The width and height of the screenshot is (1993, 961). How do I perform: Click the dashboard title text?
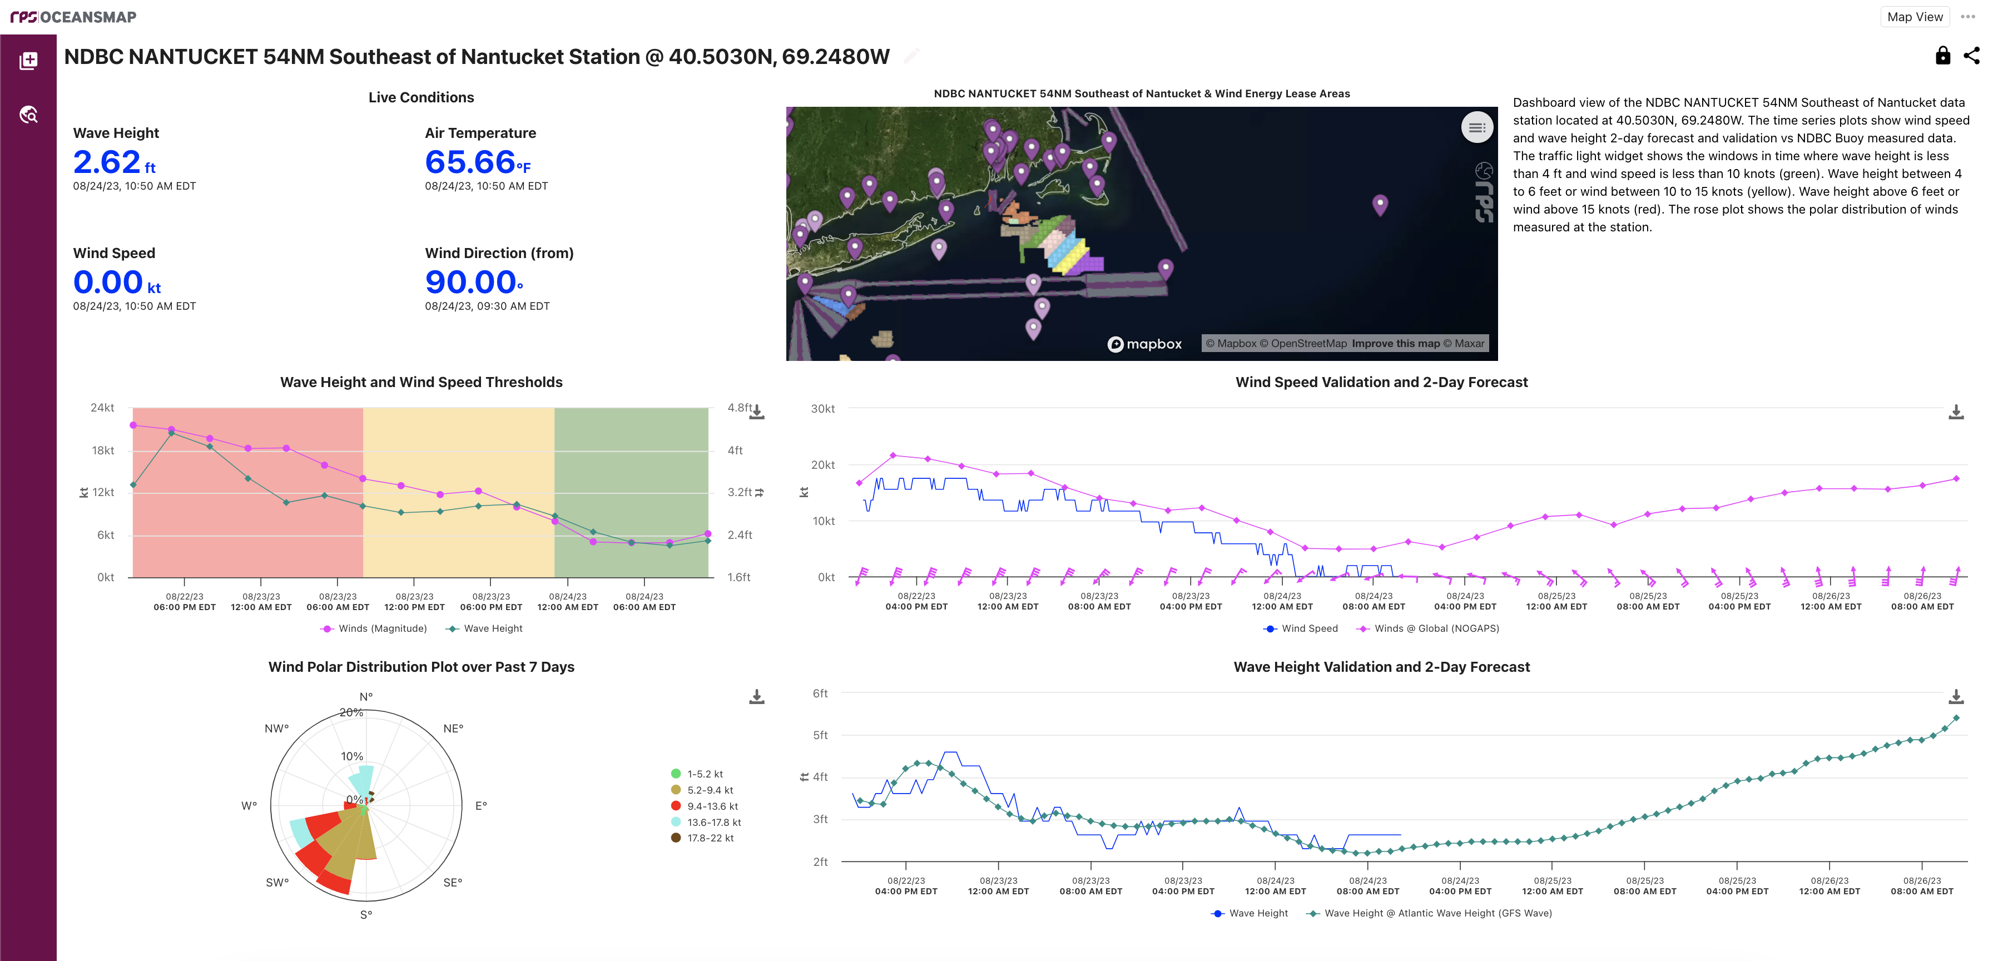pos(477,57)
